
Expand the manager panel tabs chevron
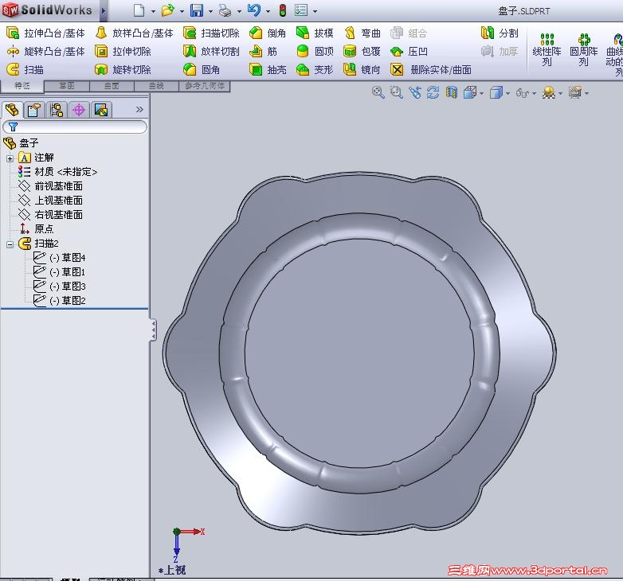point(139,110)
